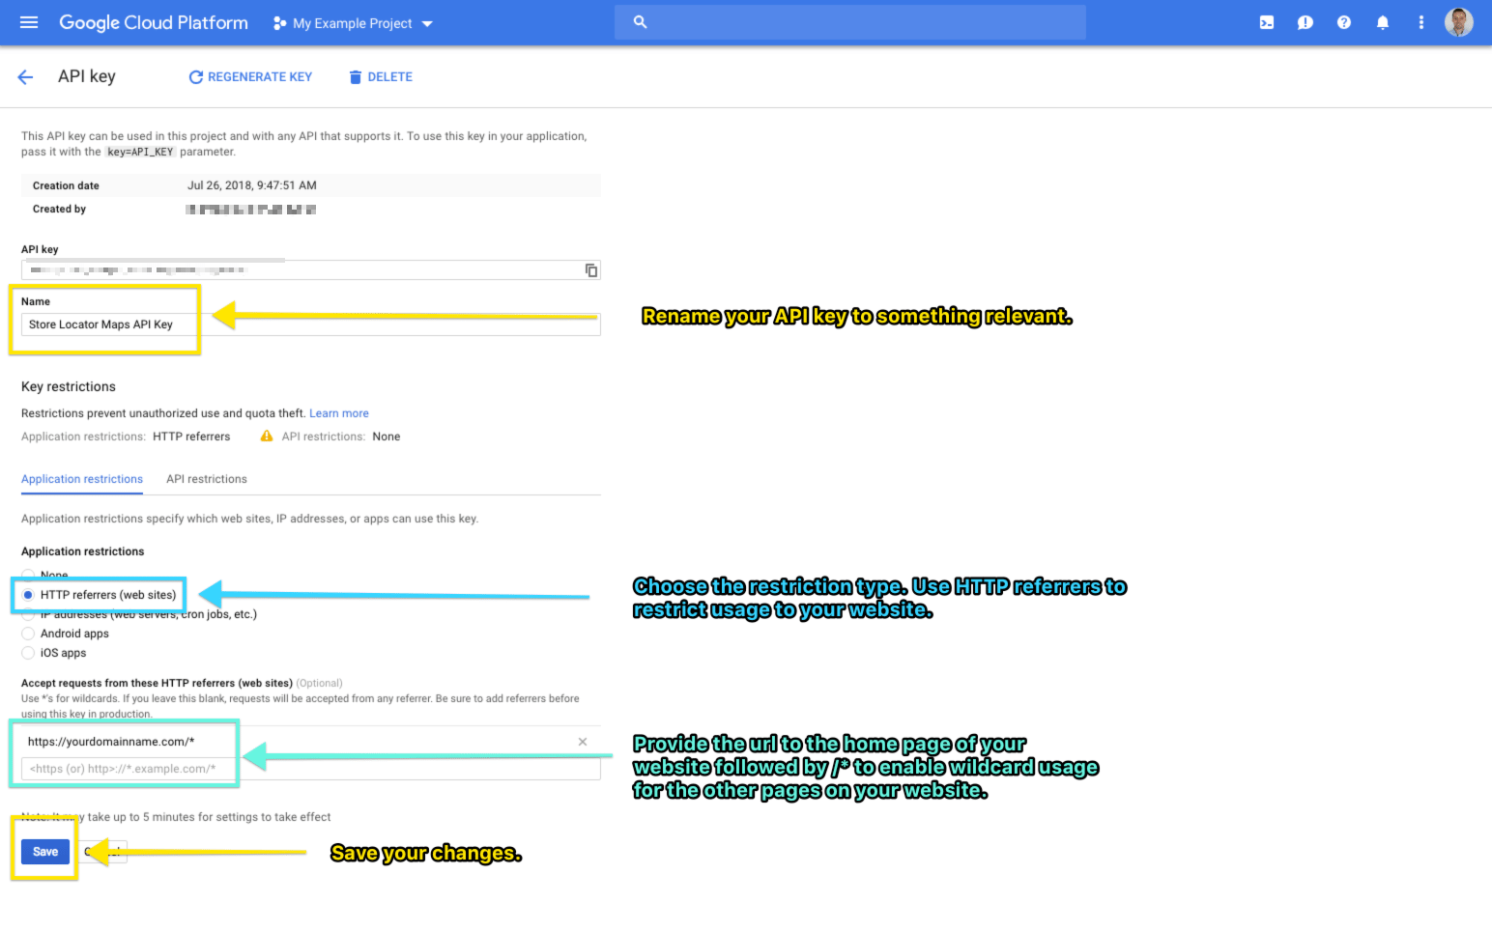
Task: Open the help question mark icon
Action: tap(1343, 21)
